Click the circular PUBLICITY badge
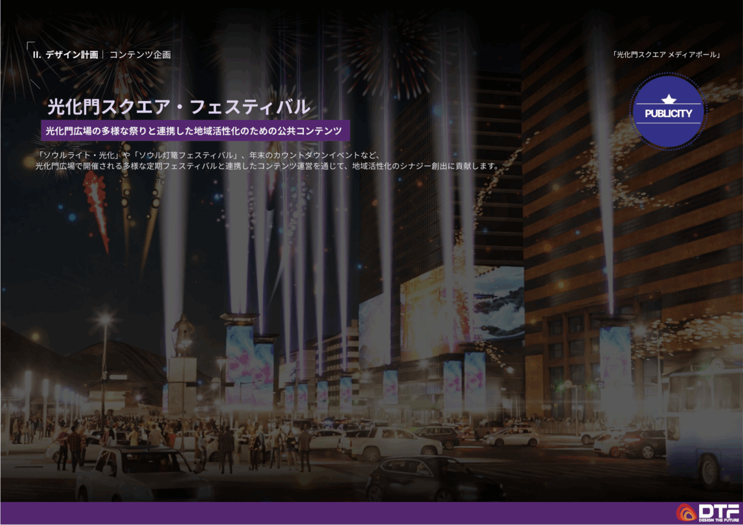 coord(667,112)
